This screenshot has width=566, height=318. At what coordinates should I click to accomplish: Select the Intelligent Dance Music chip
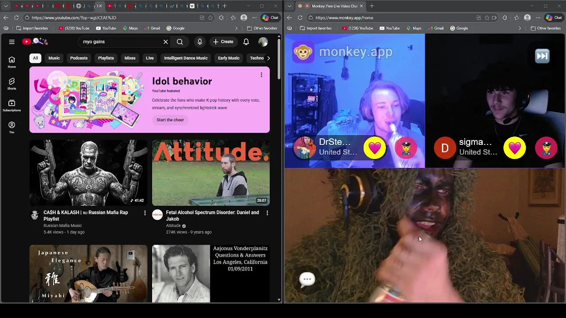click(186, 58)
